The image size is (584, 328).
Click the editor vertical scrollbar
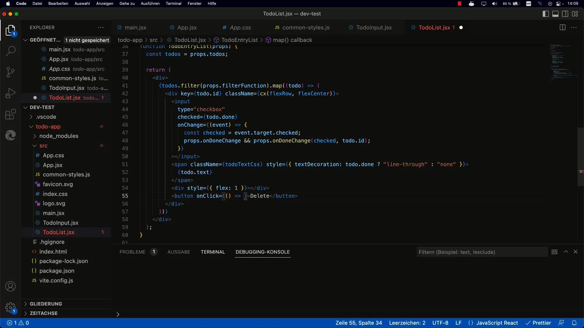click(581, 156)
